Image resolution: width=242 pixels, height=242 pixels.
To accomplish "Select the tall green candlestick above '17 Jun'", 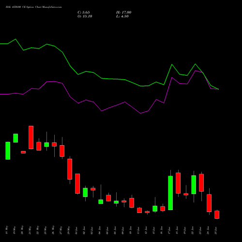I will [x=170, y=193].
